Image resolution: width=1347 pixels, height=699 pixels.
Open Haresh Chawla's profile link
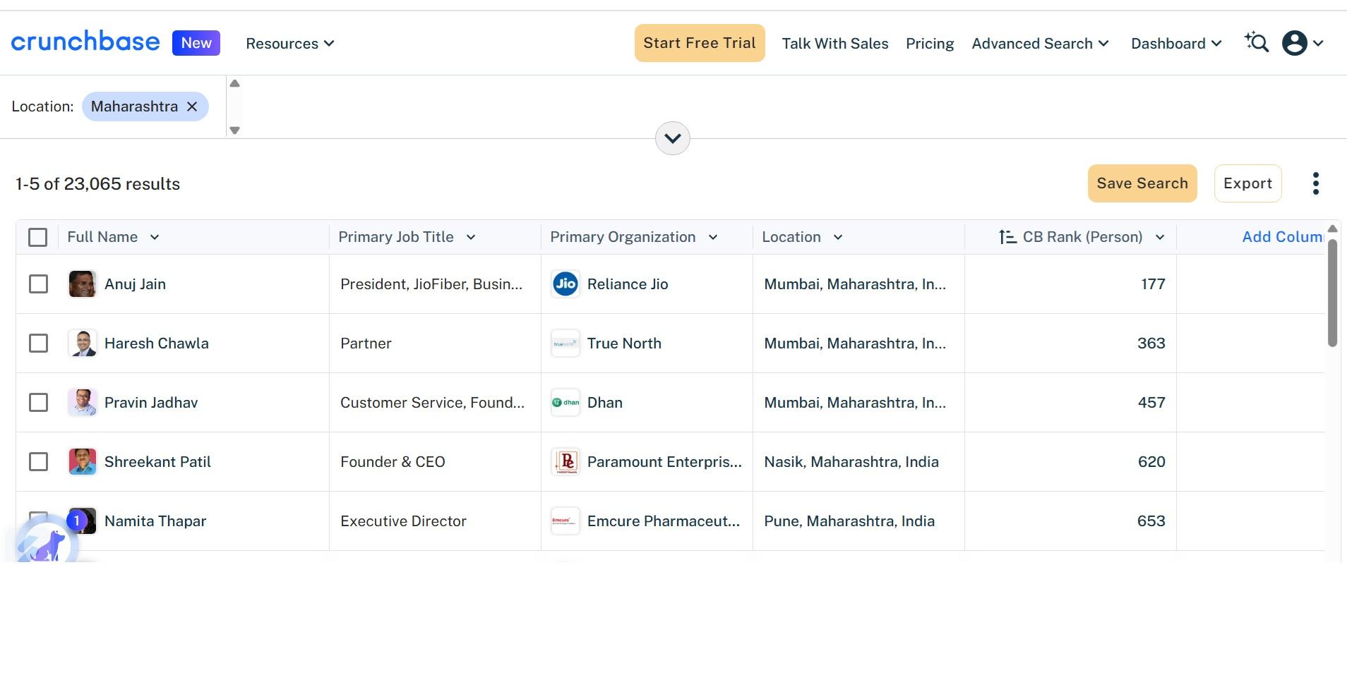(157, 344)
